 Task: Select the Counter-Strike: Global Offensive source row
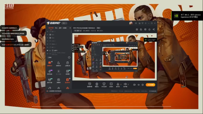point(59,54)
